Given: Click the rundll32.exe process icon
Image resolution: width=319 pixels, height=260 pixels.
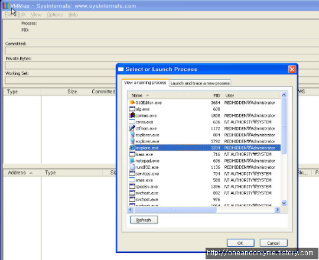Looking at the screenshot, I should (x=132, y=167).
